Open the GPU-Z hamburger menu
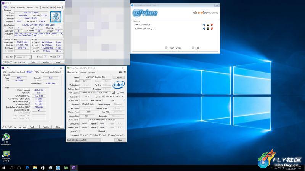305x171 pixels. 125,72
